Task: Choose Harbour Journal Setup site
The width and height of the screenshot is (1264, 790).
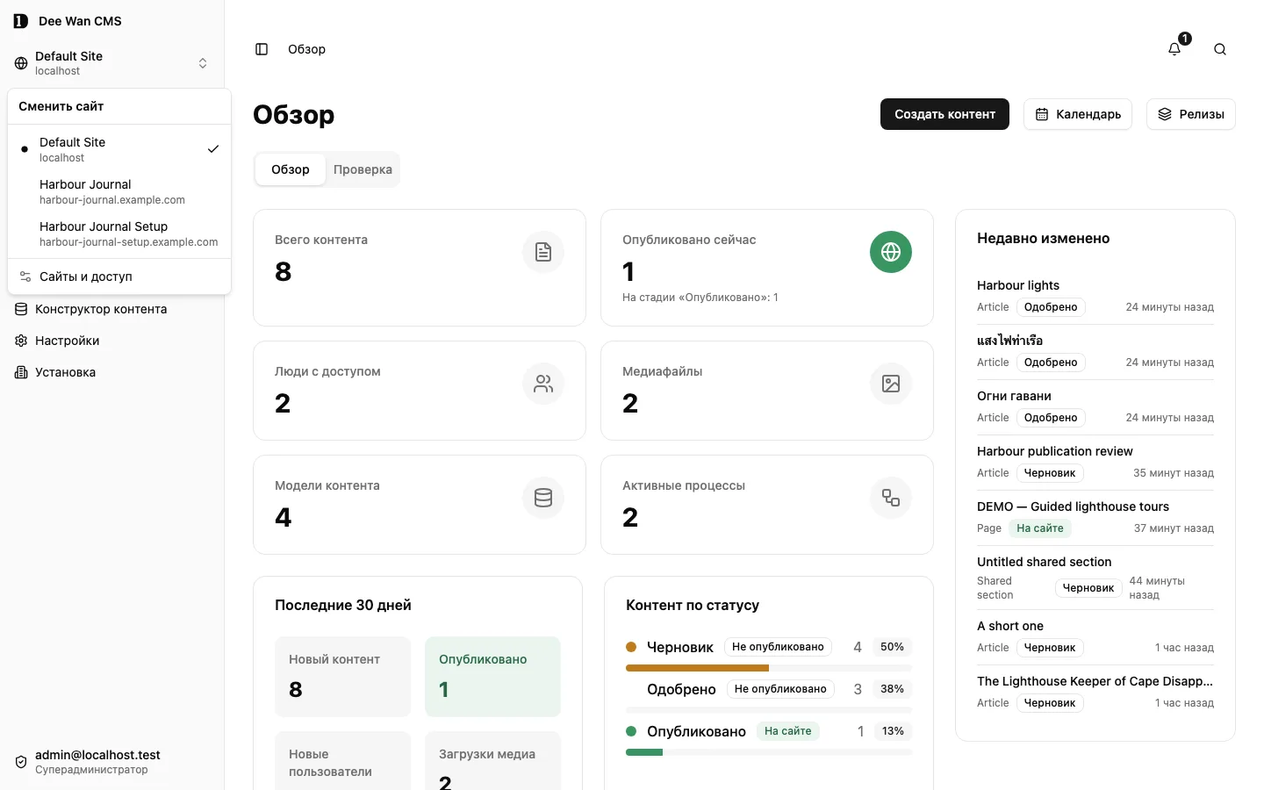Action: [x=119, y=233]
